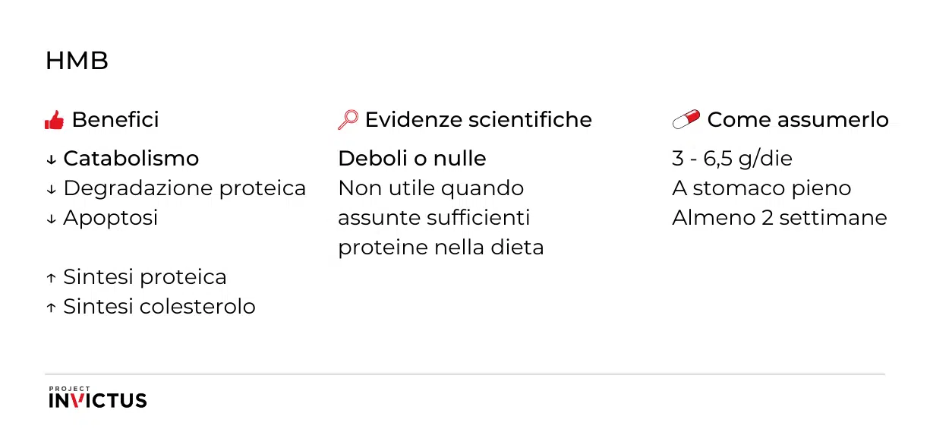Select the HMB title text
This screenshot has width=930, height=448.
77,62
